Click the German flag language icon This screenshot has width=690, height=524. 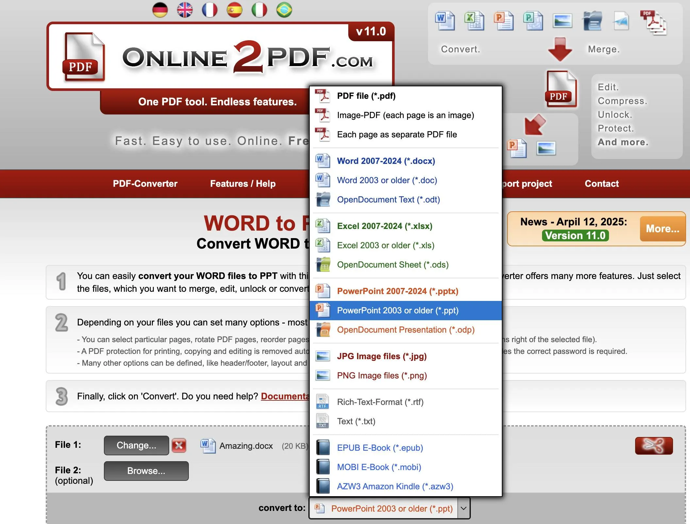click(x=160, y=10)
